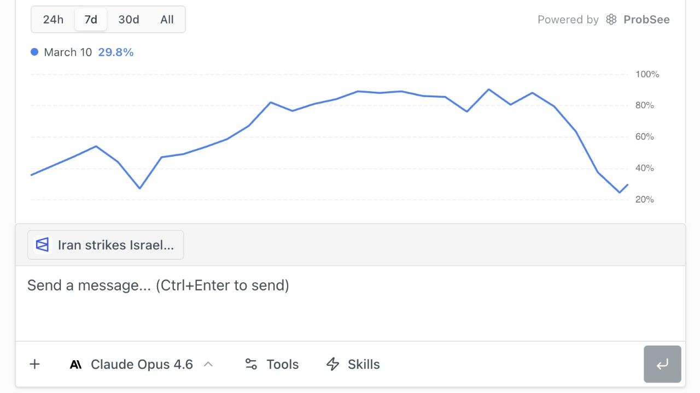Click the ProbSee flower logo icon
This screenshot has width=700, height=393.
point(611,20)
